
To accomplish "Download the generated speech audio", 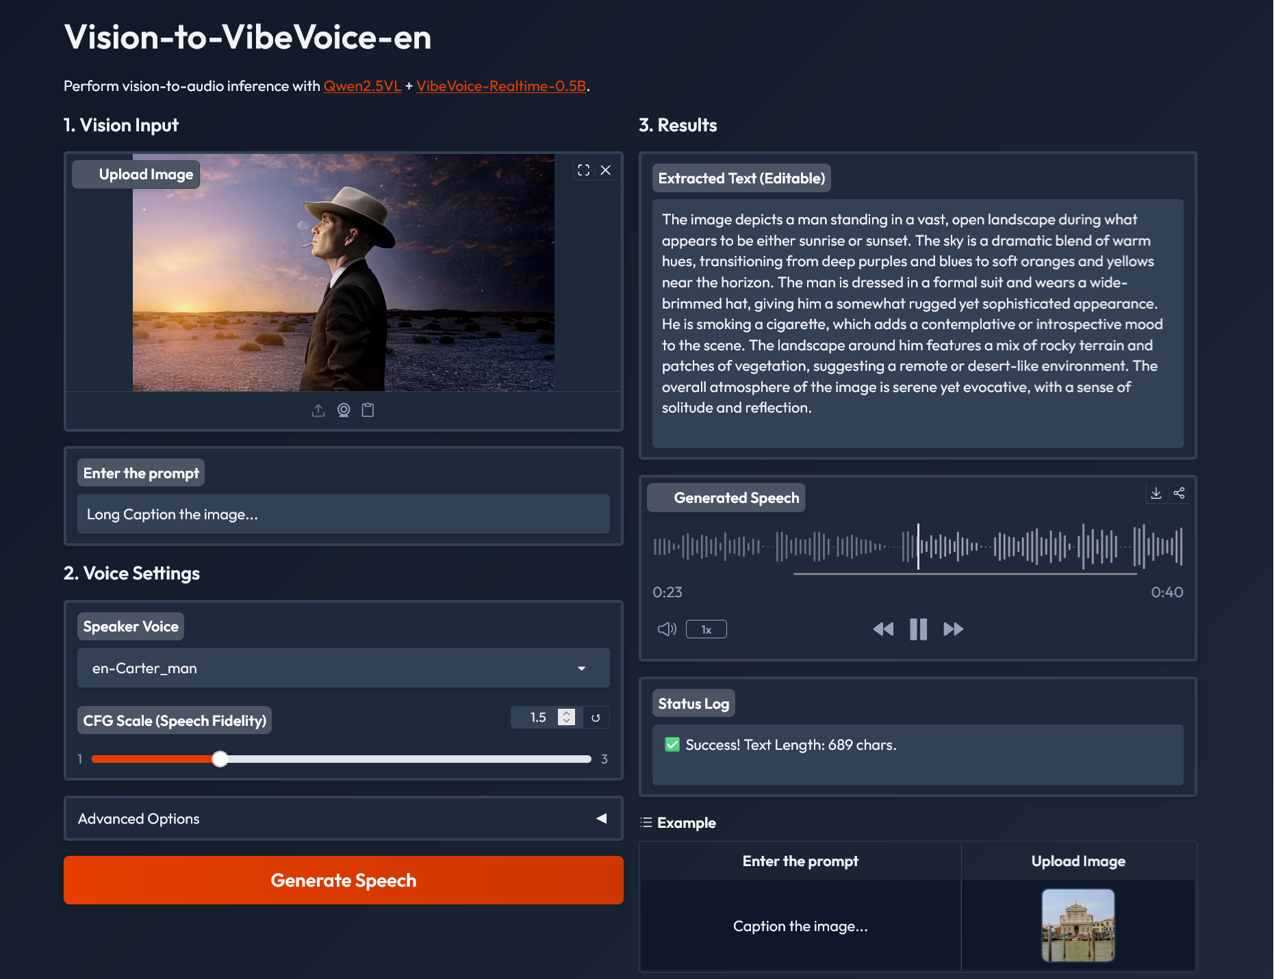I will coord(1156,493).
